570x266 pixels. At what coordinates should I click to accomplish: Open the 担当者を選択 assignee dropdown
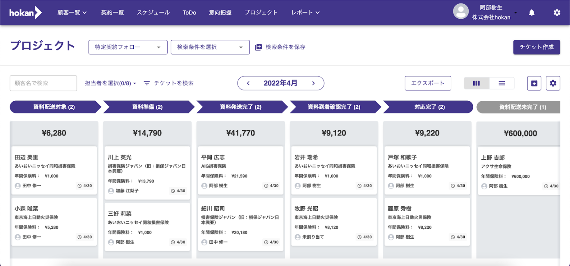pyautogui.click(x=110, y=83)
